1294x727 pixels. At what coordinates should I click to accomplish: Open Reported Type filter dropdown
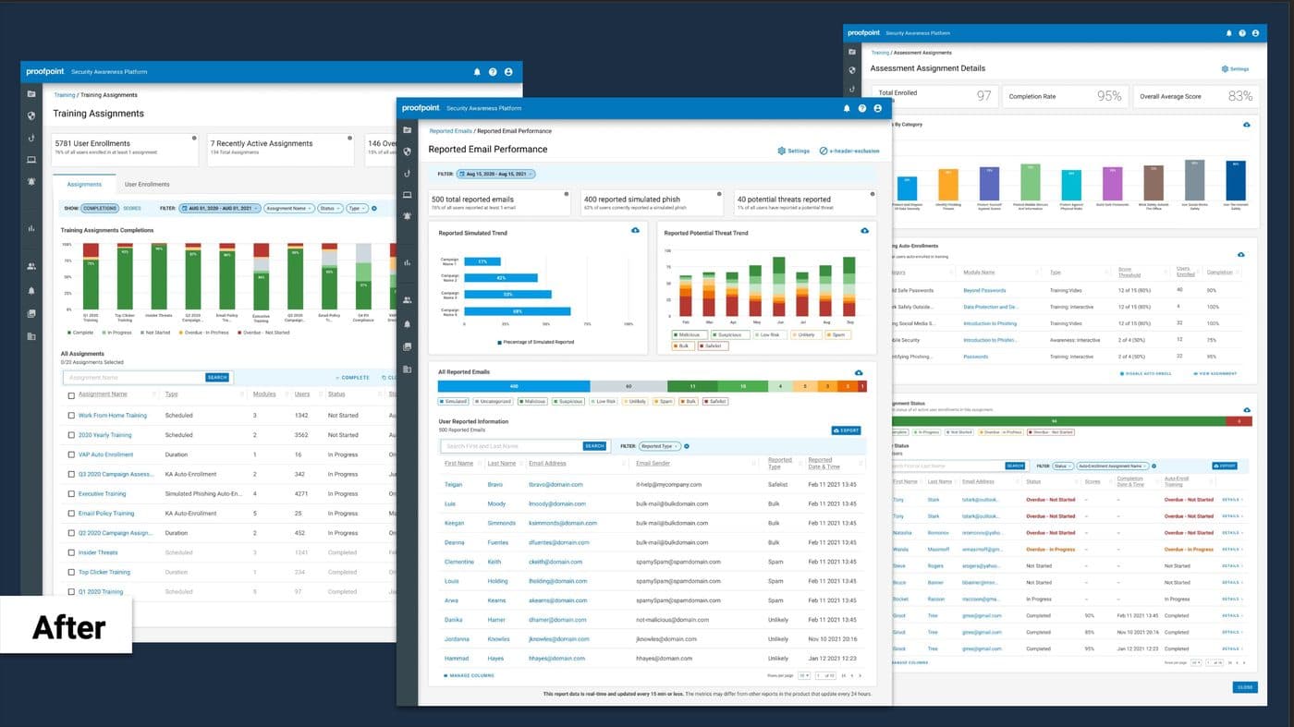pyautogui.click(x=661, y=446)
